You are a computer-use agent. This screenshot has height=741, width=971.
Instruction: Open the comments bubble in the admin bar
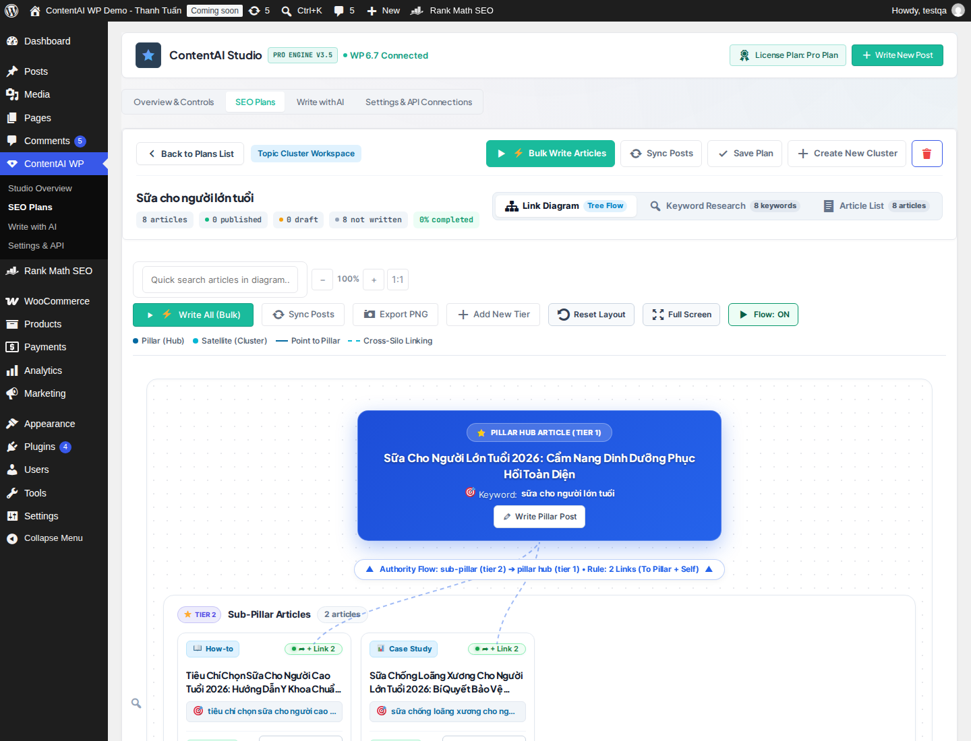click(344, 11)
